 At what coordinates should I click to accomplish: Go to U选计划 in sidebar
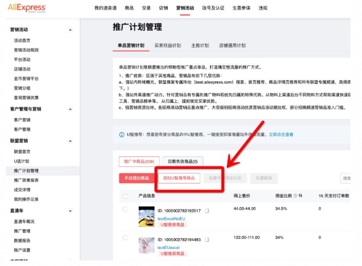coord(22,161)
